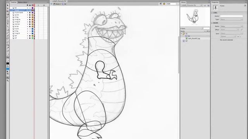Click the pin library icon

[x=205, y=5]
